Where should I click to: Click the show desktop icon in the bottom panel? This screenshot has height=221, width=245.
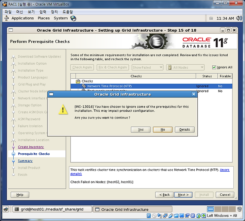(x=6, y=209)
